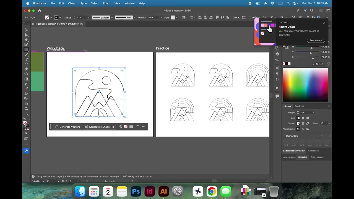Click the corner icon in the contextual task bar
The height and width of the screenshot is (199, 354).
click(x=137, y=127)
